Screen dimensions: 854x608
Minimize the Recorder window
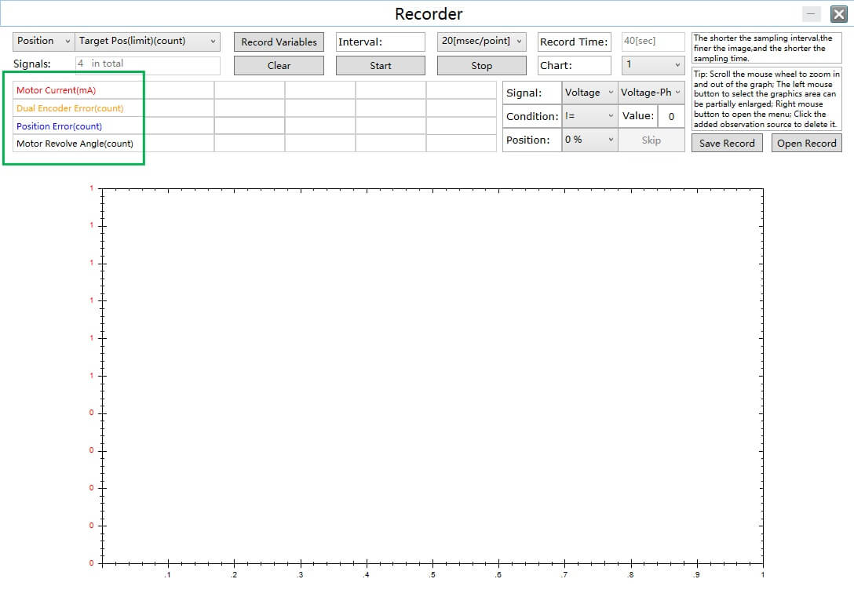pos(812,14)
